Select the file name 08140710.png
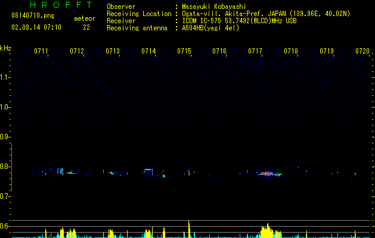The image size is (375, 238). 33,16
